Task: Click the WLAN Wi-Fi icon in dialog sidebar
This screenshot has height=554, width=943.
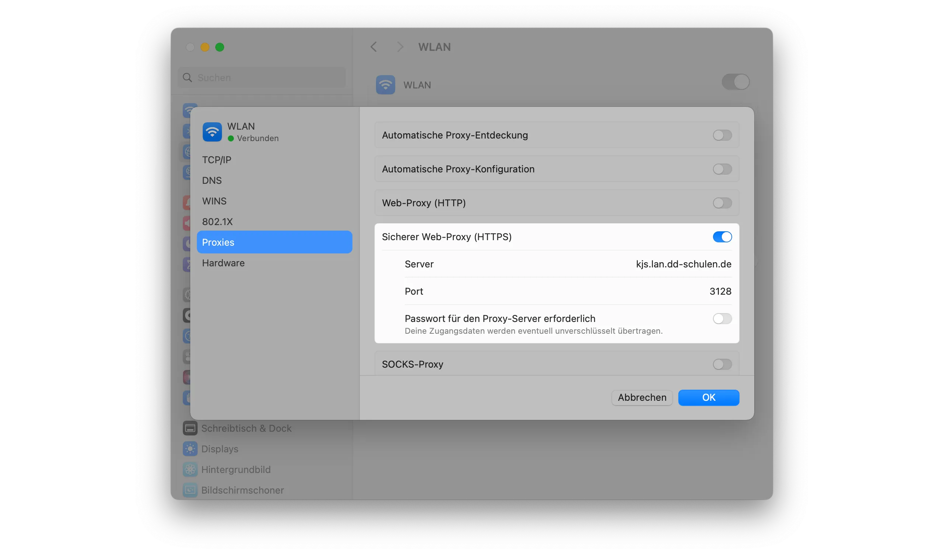Action: coord(212,132)
